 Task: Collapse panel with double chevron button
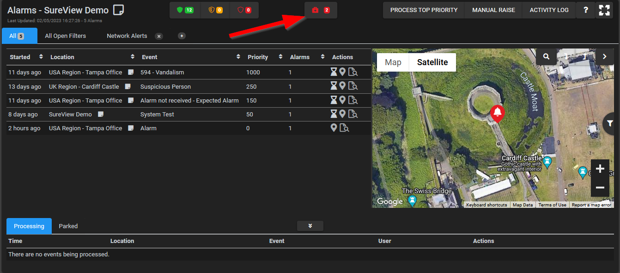click(310, 226)
